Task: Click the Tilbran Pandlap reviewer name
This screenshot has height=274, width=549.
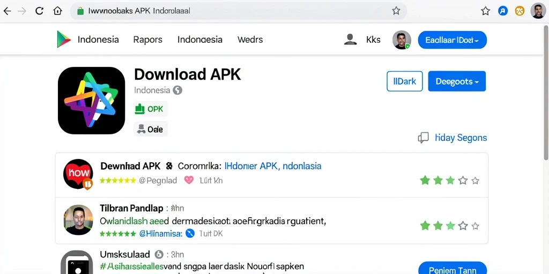Action: click(x=132, y=208)
